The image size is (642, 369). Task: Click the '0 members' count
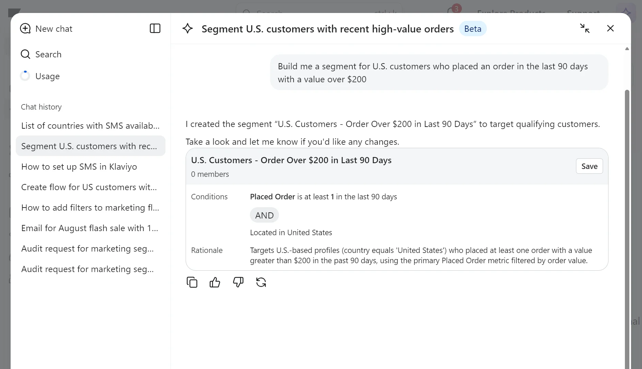point(210,174)
